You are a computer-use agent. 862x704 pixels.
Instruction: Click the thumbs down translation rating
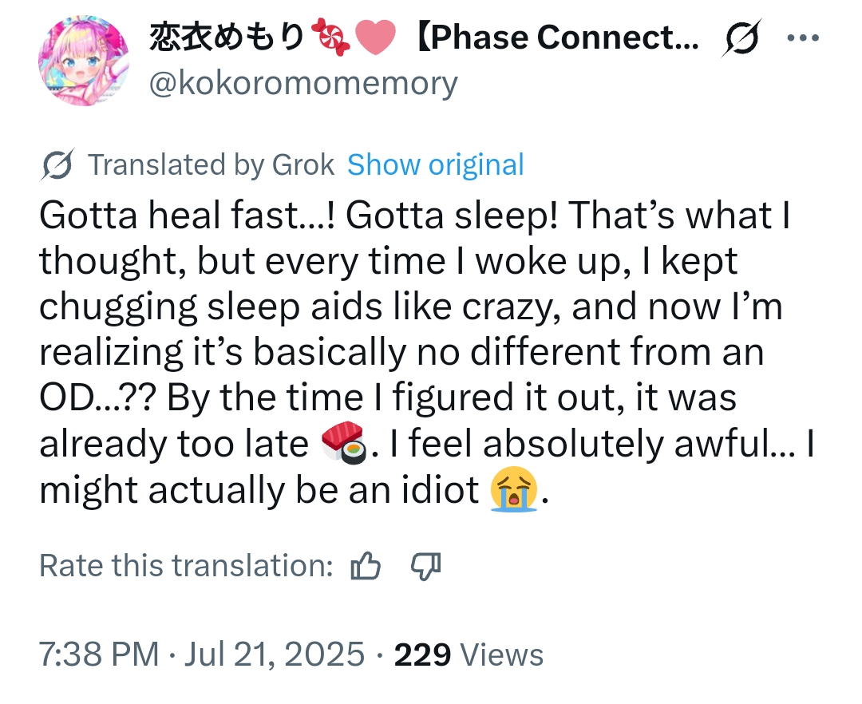coord(425,567)
